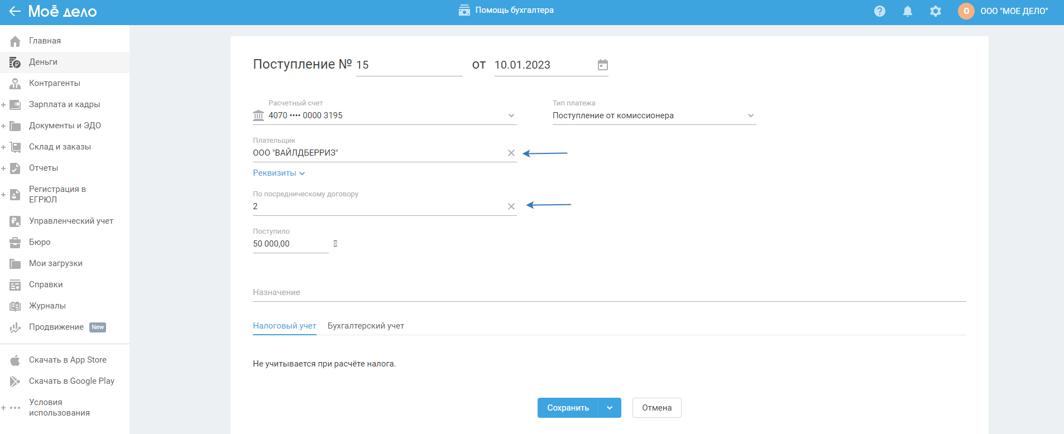Click the Google Play icon

click(15, 382)
